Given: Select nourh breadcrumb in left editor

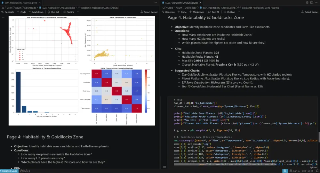Looking at the screenshot, I should pyautogui.click(x=18, y=8).
